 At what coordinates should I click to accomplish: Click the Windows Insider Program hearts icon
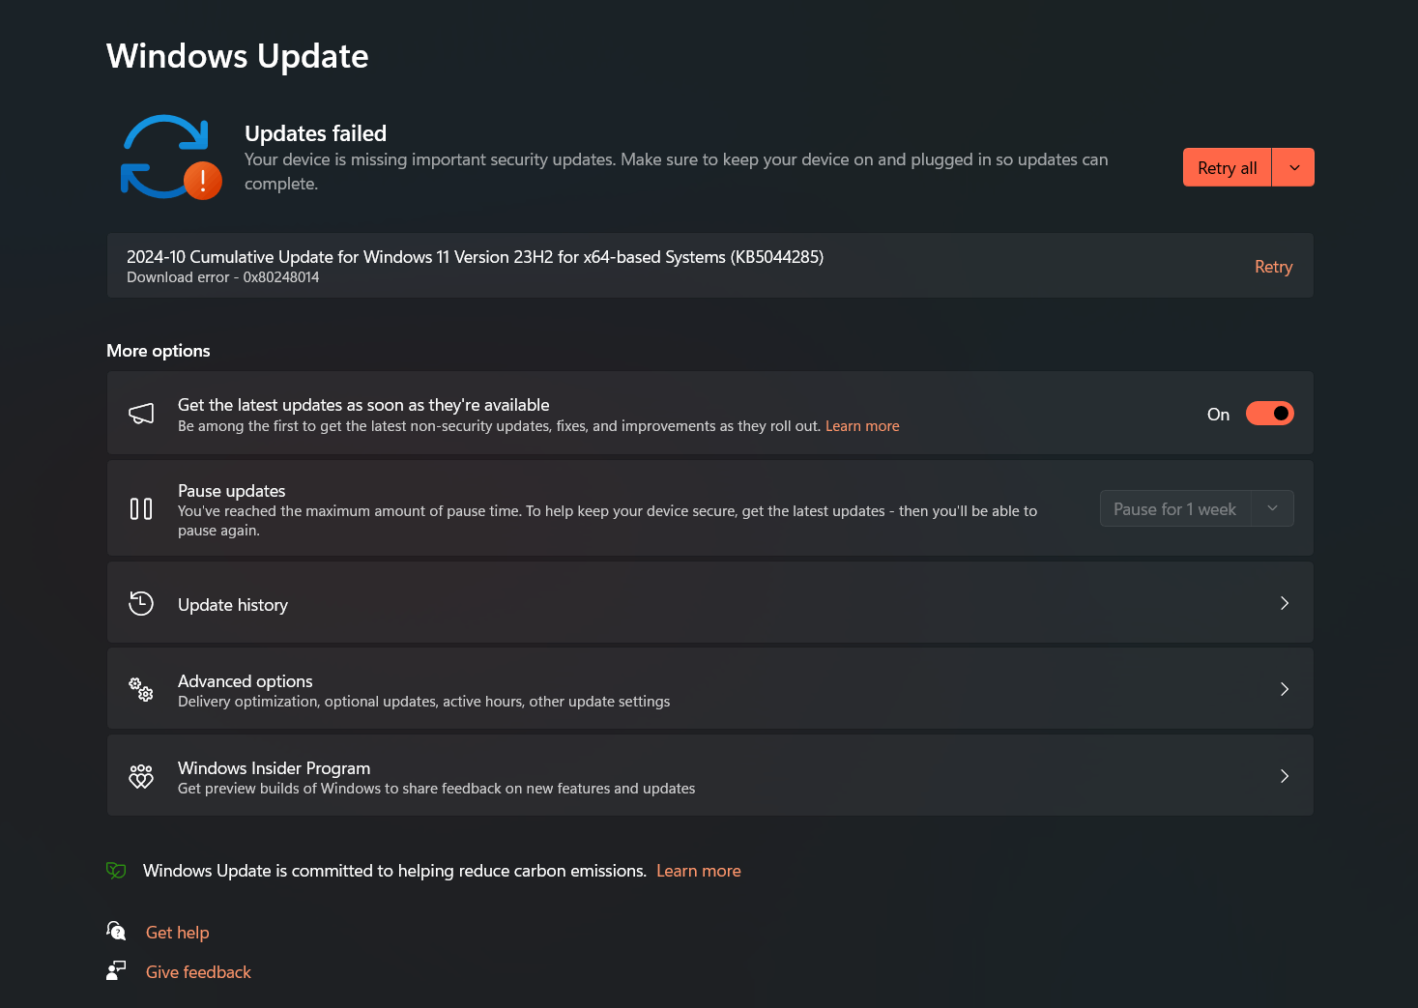point(141,776)
